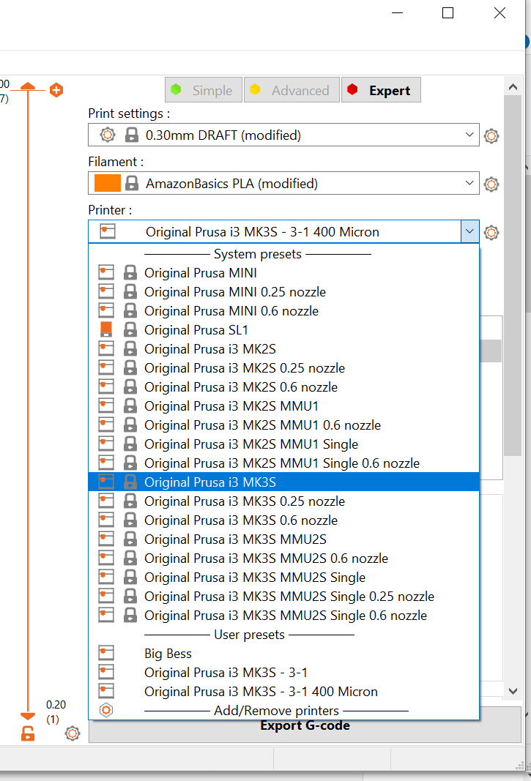Viewport: 531px width, 781px height.
Task: Expand the Filament preset dropdown
Action: coord(469,184)
